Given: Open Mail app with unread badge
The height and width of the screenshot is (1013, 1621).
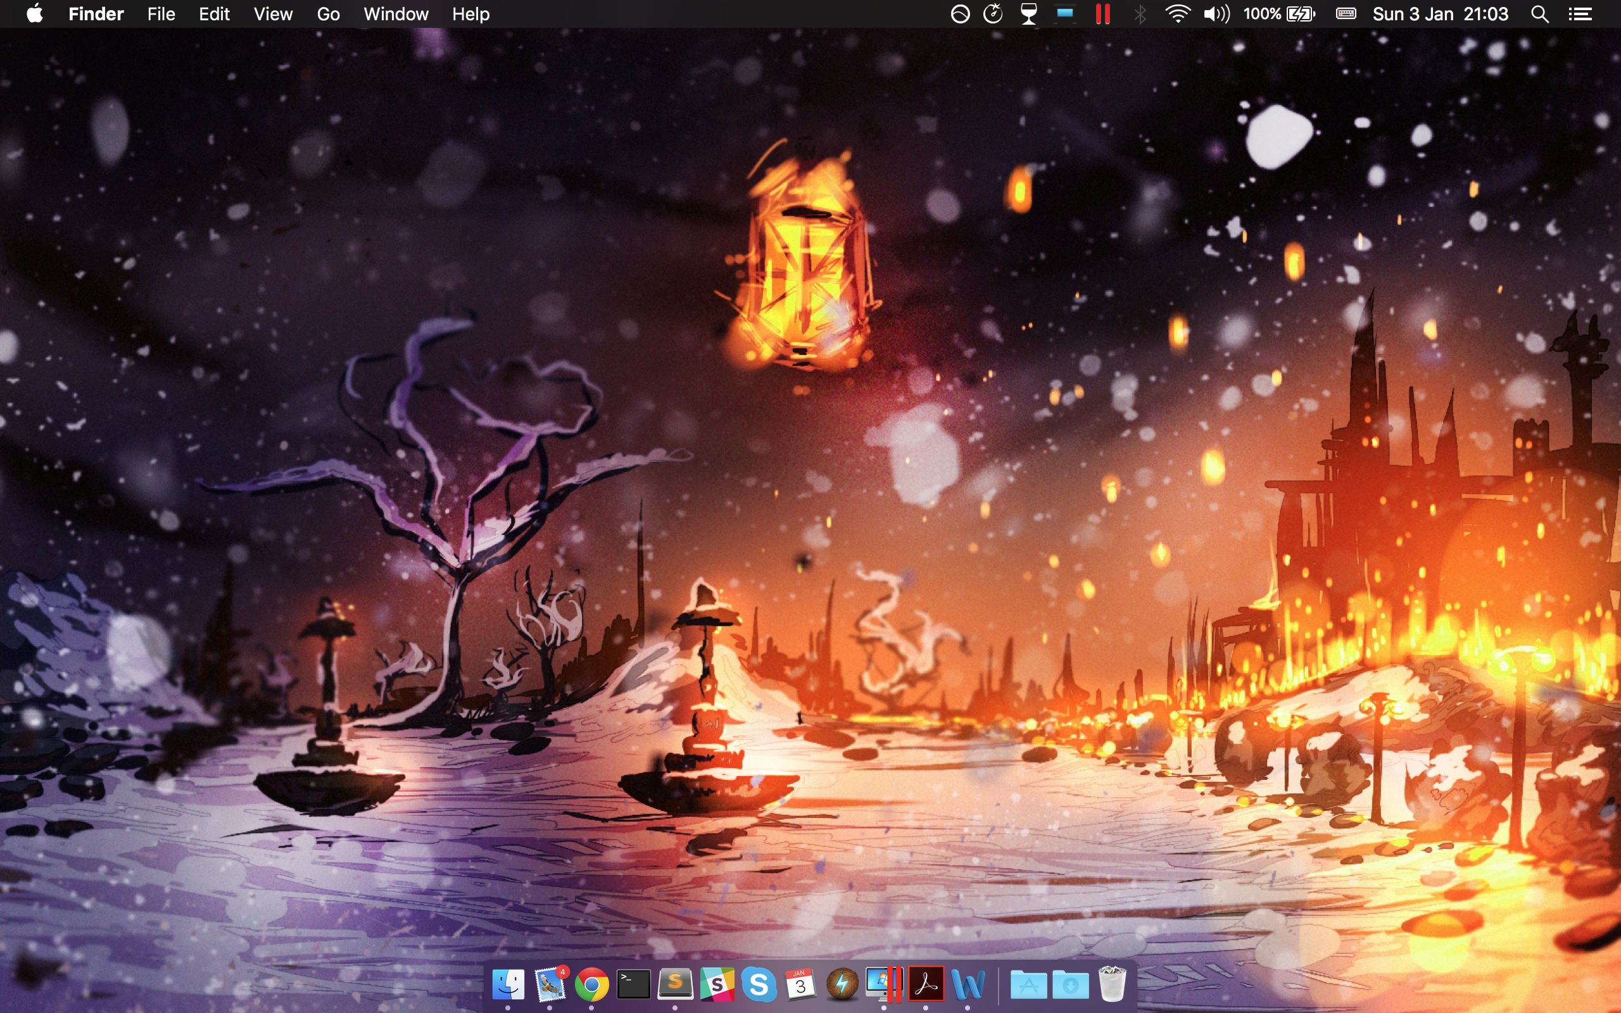Looking at the screenshot, I should 550,984.
